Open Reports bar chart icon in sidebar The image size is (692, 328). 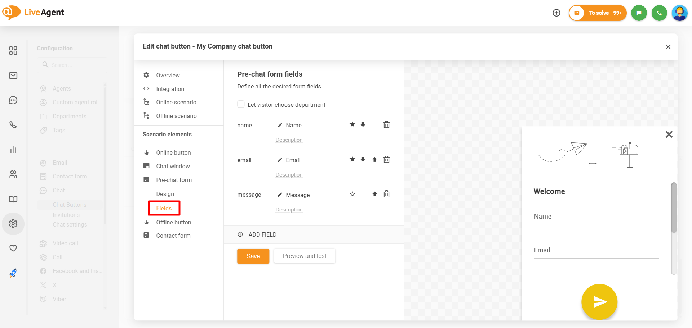click(x=13, y=150)
